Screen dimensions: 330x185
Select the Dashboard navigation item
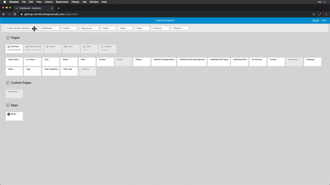[x=49, y=28]
